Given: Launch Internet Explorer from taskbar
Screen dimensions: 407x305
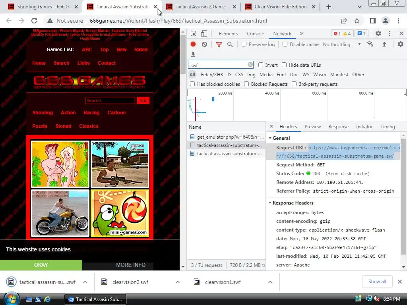Looking at the screenshot, I should (x=48, y=299).
